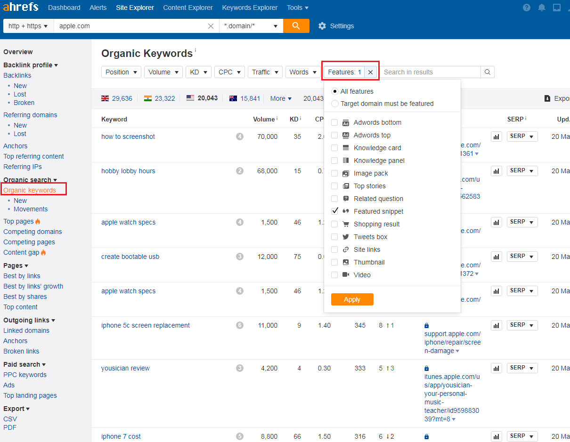The width and height of the screenshot is (570, 442).
Task: Switch to Keywords Explorer
Action: tap(250, 7)
